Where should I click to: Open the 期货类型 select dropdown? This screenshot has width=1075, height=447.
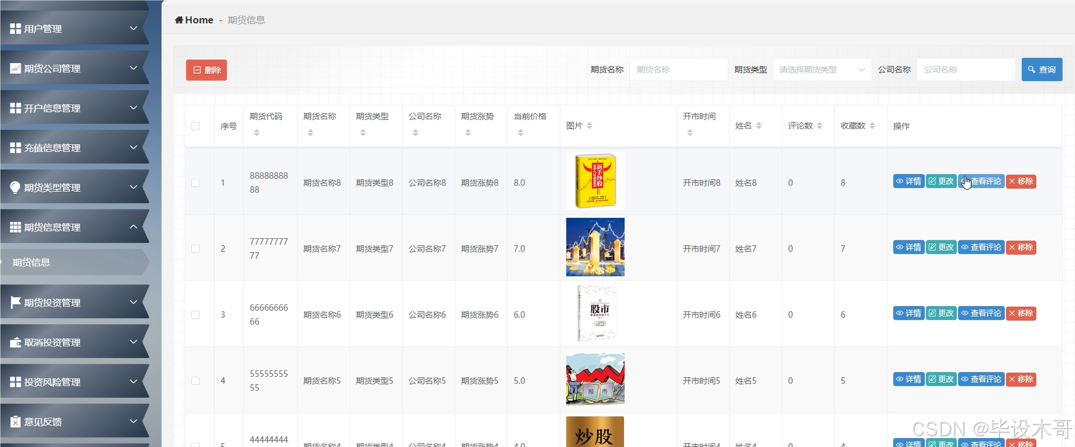[822, 70]
